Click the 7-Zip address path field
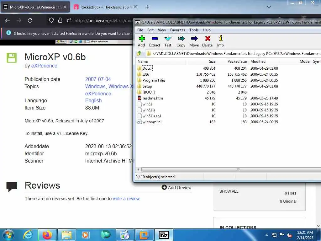This screenshot has height=241, width=321. (233, 53)
